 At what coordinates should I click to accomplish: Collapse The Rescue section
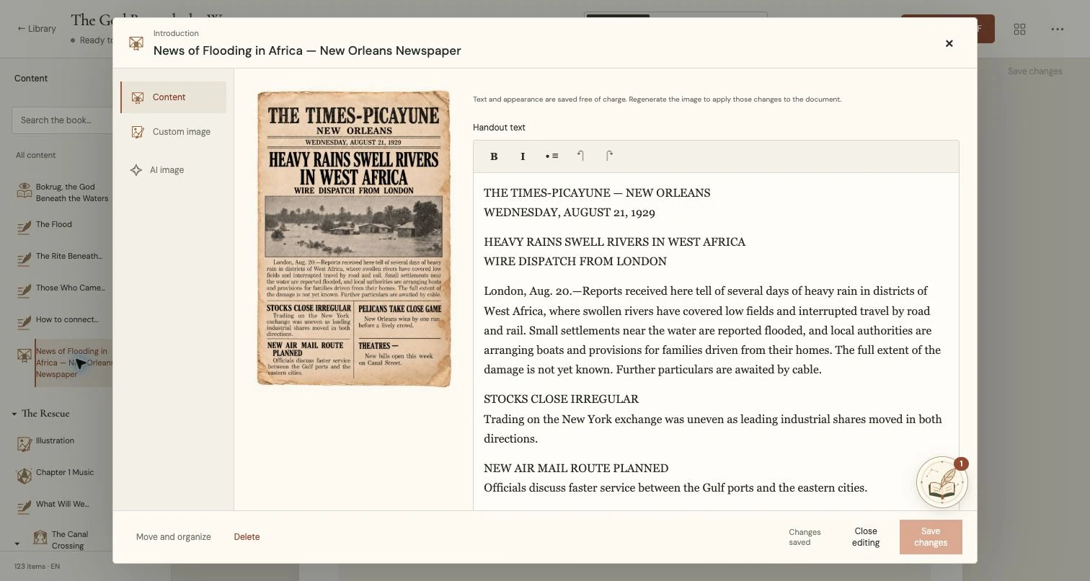(14, 414)
